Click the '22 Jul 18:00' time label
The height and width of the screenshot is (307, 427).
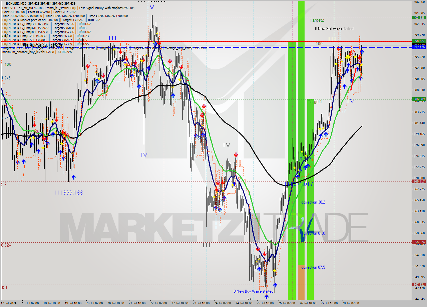point(180,303)
